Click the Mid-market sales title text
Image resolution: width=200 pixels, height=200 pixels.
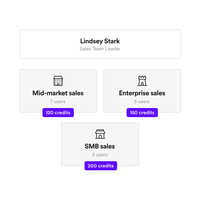[x=58, y=93]
